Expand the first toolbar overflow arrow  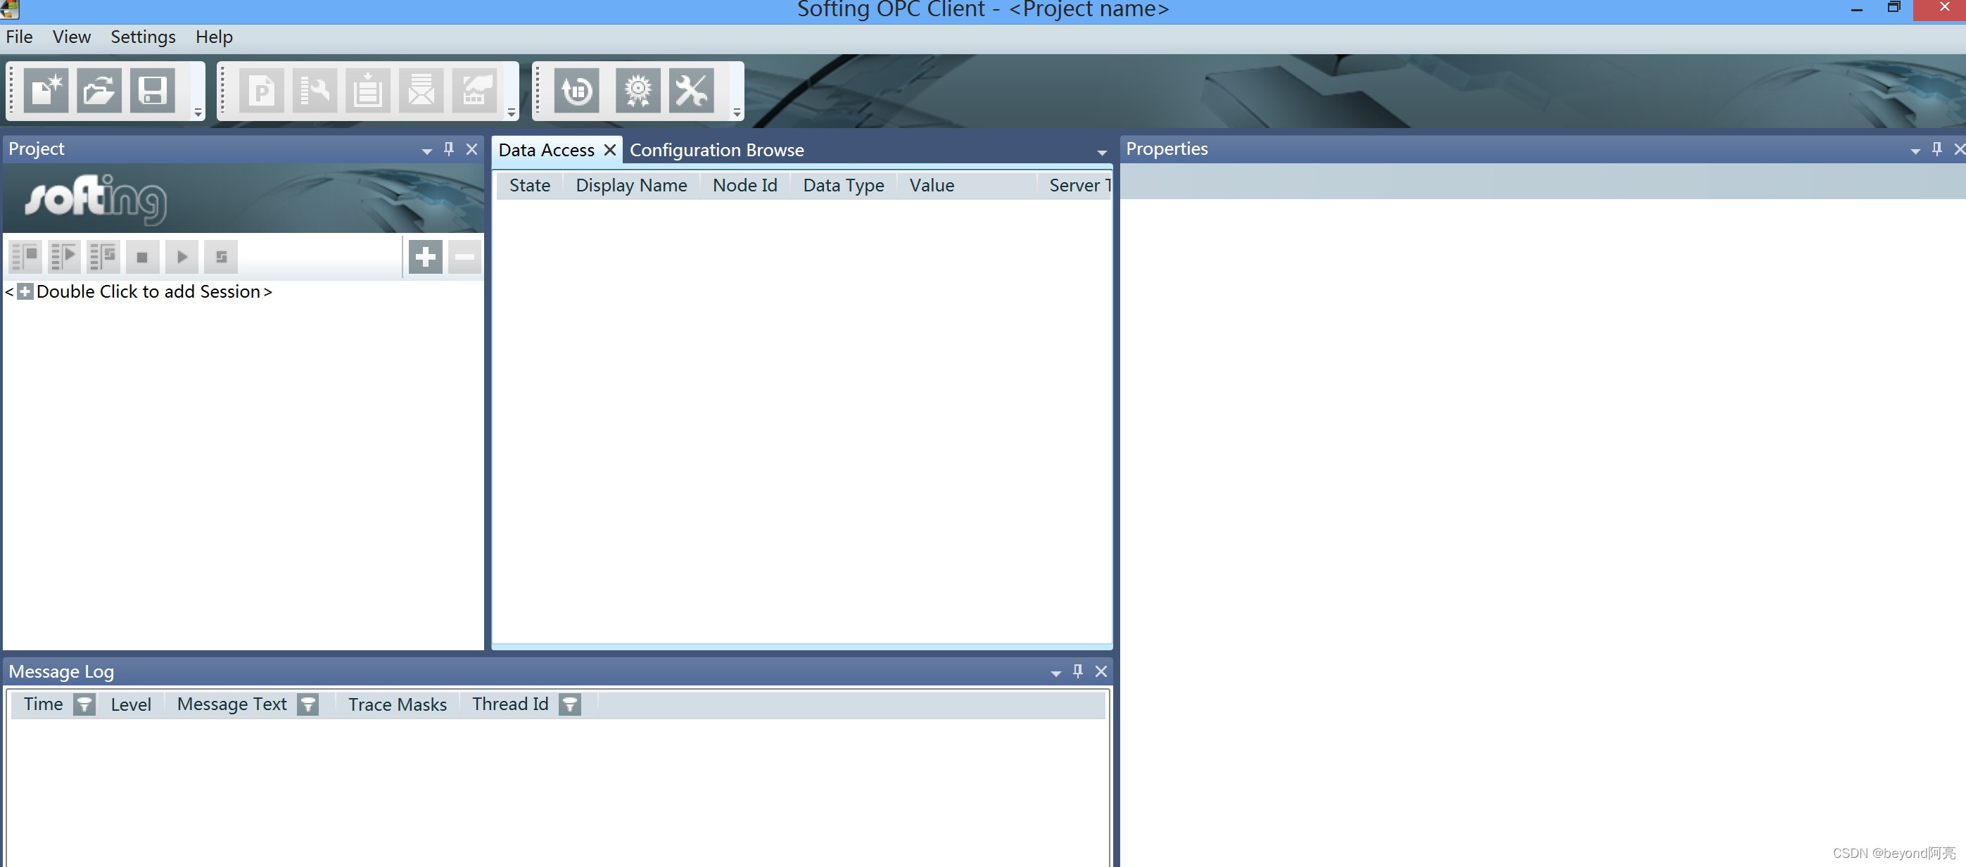click(x=198, y=112)
